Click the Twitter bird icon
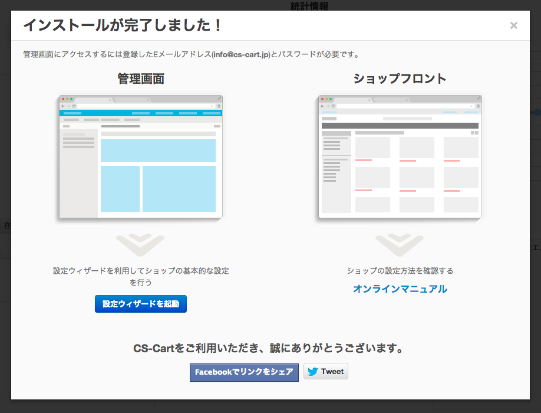 coord(312,372)
